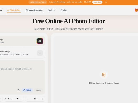
Task: Click the image placeholder icon in output
Action: [104, 75]
